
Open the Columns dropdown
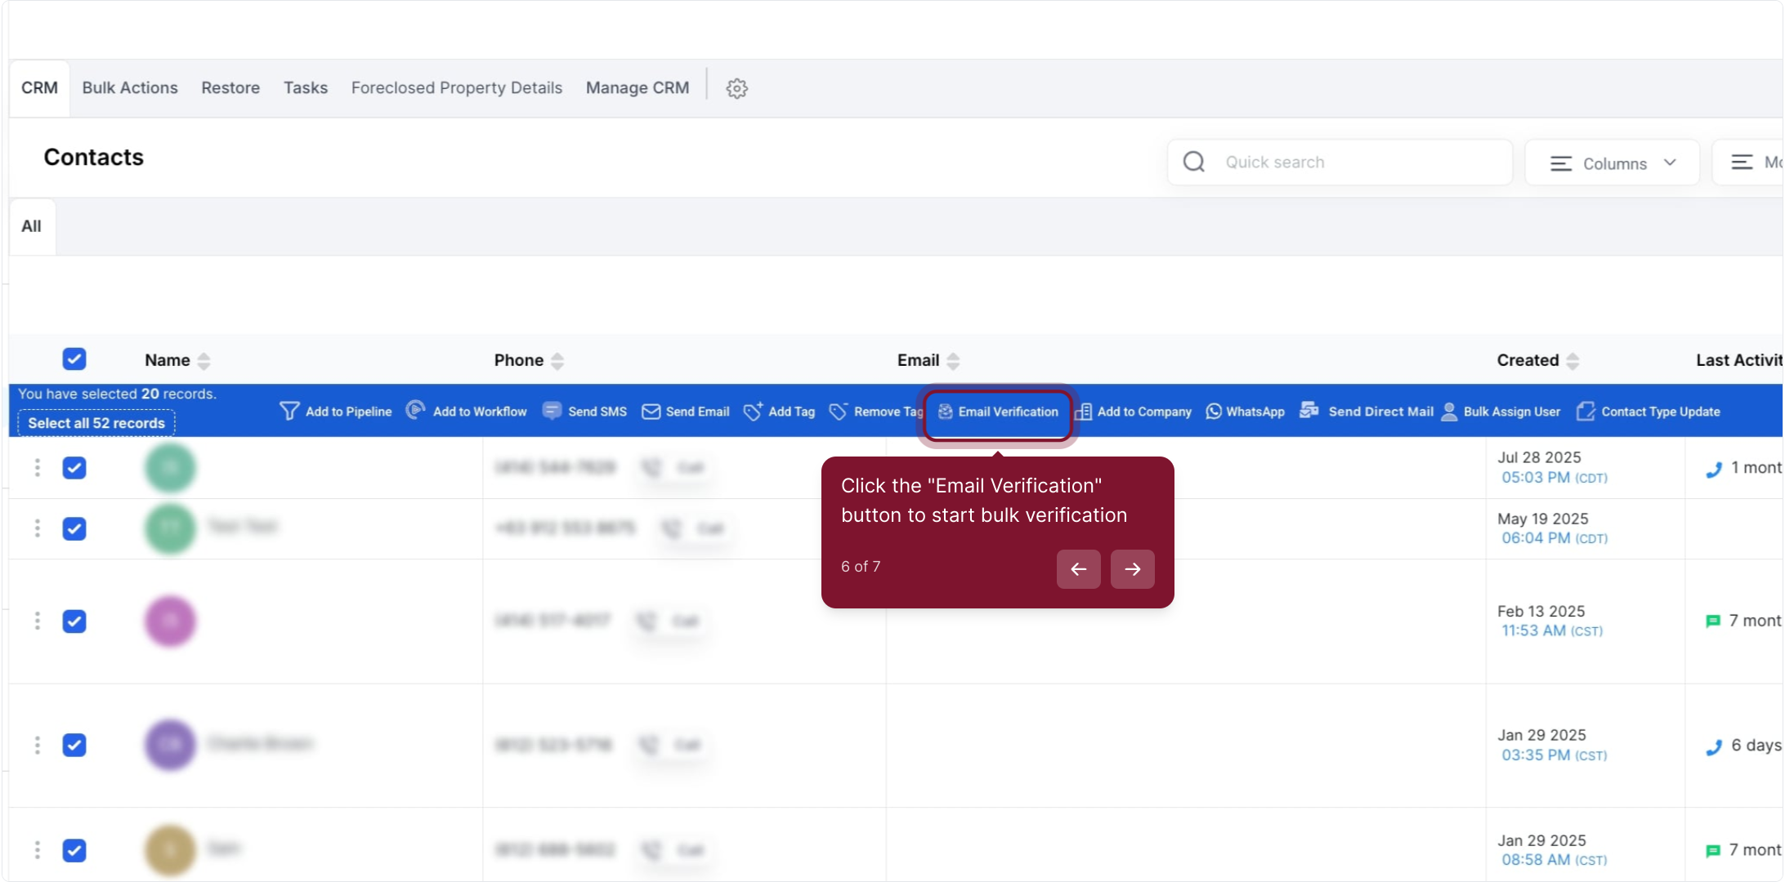[1612, 163]
